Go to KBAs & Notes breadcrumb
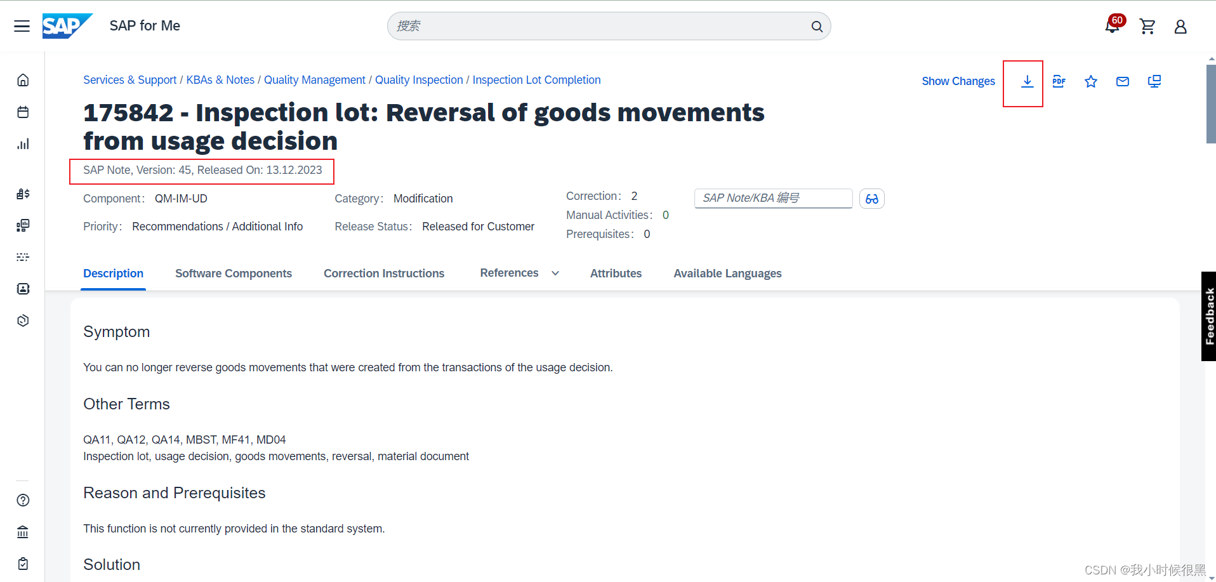Viewport: 1216px width, 582px height. click(x=220, y=80)
